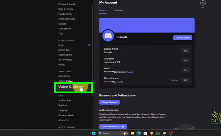The width and height of the screenshot is (221, 136).
Task: Open the Windows Start menu
Action: (94, 133)
